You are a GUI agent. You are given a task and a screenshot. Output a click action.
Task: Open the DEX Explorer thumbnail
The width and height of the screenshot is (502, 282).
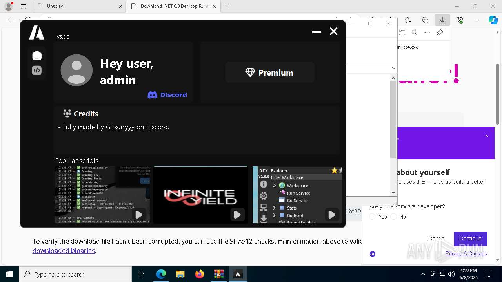pos(298,195)
